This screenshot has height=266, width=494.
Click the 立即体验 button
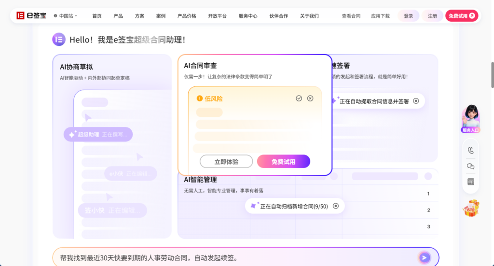pyautogui.click(x=226, y=161)
